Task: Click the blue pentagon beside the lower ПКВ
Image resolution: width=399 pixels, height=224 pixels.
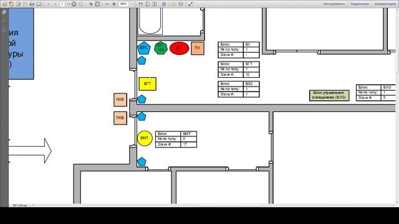Action: point(142,116)
